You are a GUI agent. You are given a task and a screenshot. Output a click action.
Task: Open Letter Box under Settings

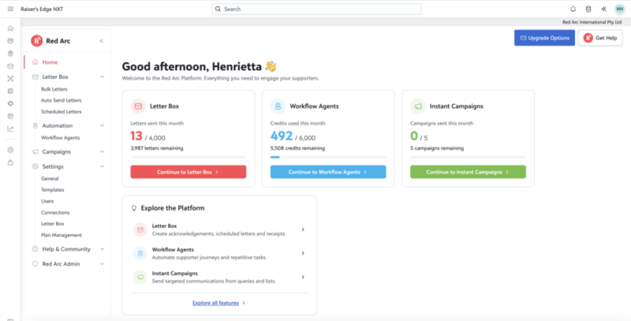click(52, 224)
